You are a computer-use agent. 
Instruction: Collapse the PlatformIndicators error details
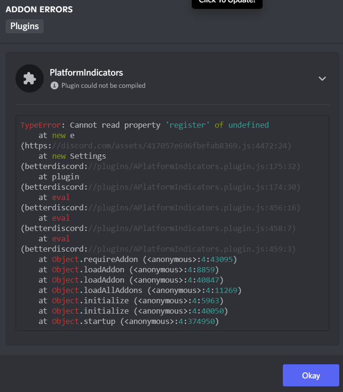pos(322,79)
